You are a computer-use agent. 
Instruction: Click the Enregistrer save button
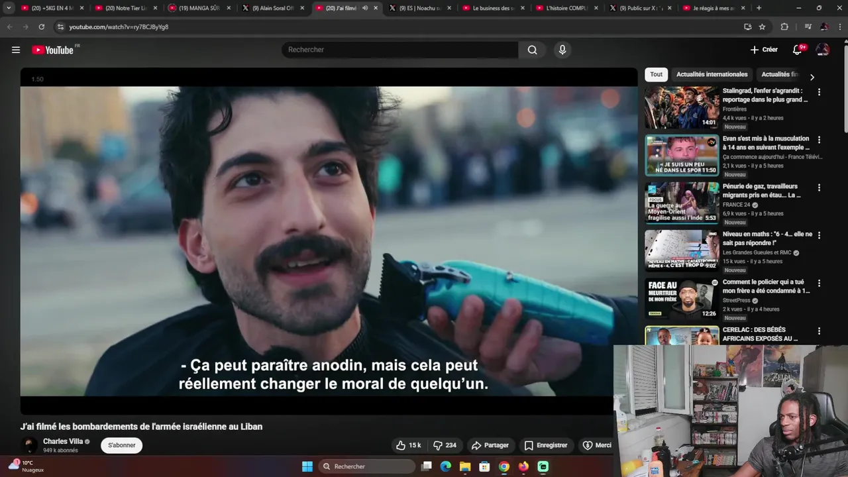[546, 445]
